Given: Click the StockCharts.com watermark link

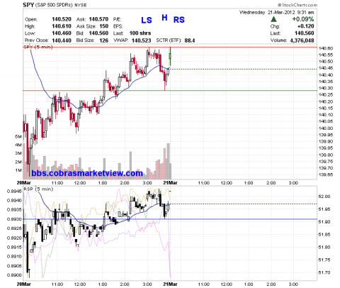Looking at the screenshot, I should click(x=297, y=5).
